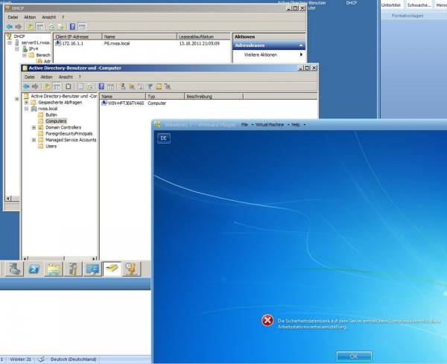Image resolution: width=447 pixels, height=364 pixels.
Task: Select Computers folder in tree
Action: pyautogui.click(x=56, y=121)
